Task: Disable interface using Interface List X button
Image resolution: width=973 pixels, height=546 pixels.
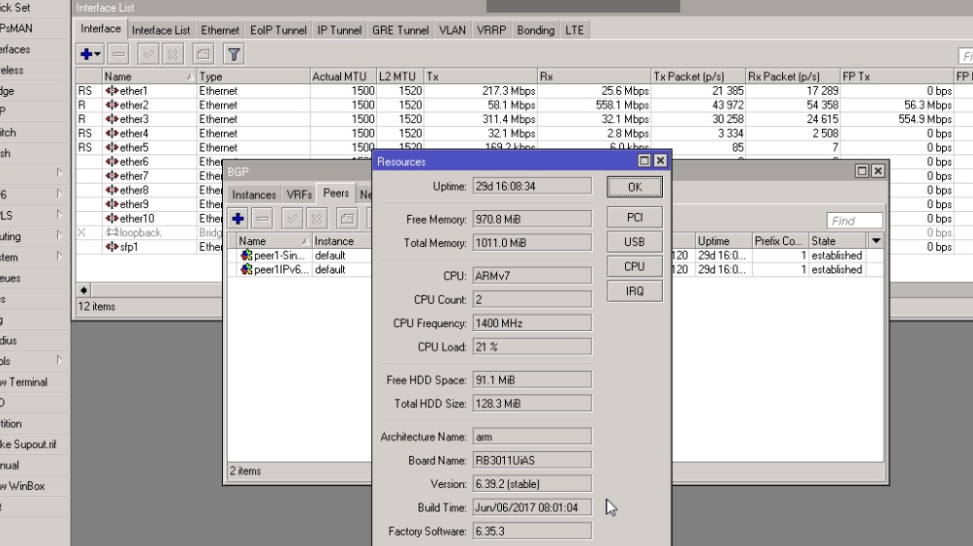Action: [x=172, y=54]
